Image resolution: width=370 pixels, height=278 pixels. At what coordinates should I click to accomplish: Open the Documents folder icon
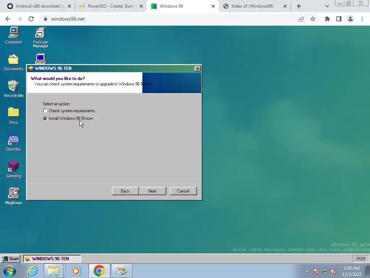tap(14, 62)
